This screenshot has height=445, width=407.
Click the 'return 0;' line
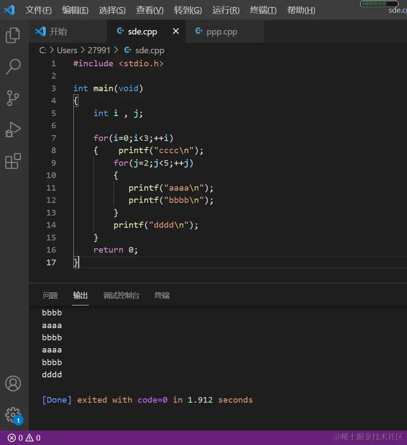coord(115,250)
